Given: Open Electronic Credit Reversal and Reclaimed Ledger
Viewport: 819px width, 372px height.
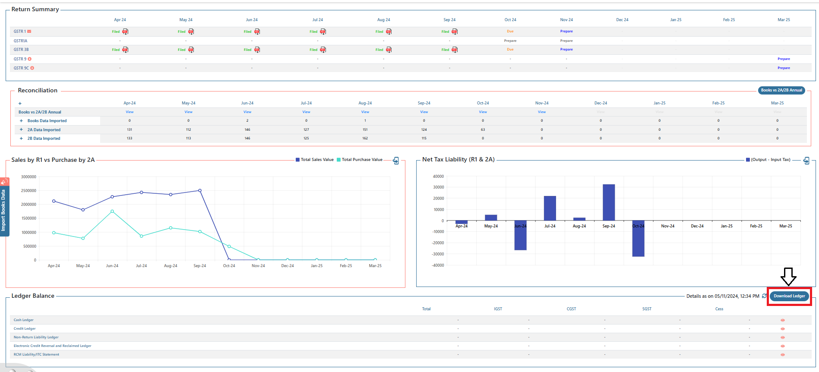Looking at the screenshot, I should [x=52, y=346].
